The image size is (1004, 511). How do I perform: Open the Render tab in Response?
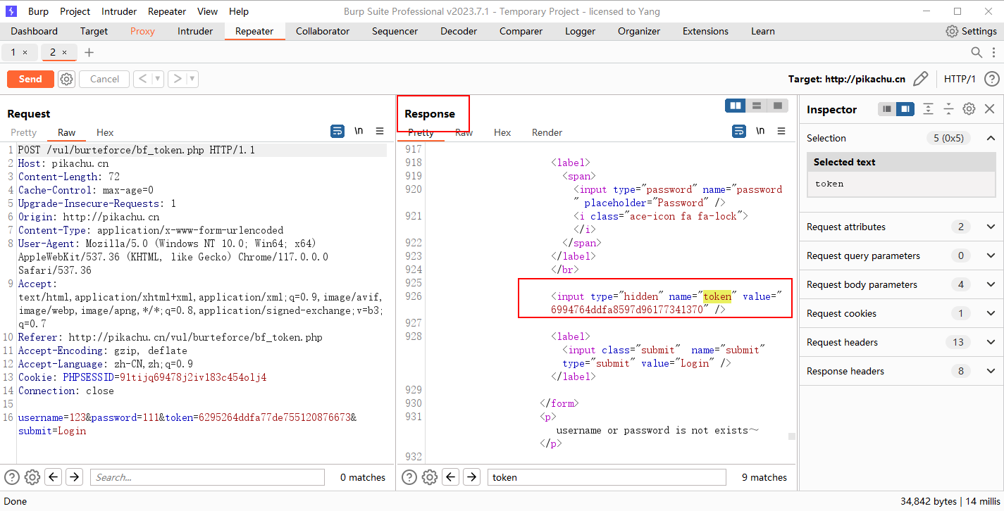[x=547, y=132]
